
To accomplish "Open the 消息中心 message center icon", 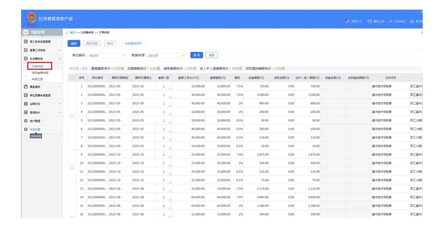I will (x=347, y=21).
